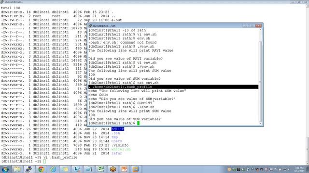
Task: Click the 'zafar' directory entry
Action: pos(117,153)
